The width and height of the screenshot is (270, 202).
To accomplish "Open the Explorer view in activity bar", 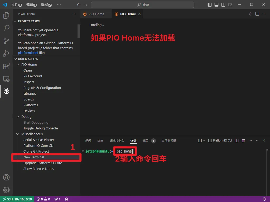I will [x=6, y=16].
